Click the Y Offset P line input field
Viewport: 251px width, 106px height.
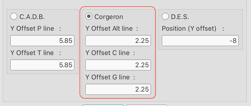coord(42,41)
